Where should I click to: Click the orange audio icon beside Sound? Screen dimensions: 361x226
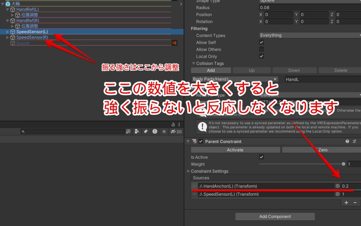175,43
